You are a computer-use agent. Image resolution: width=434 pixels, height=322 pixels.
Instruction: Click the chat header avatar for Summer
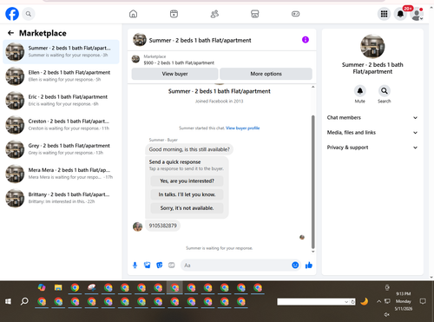coord(140,40)
